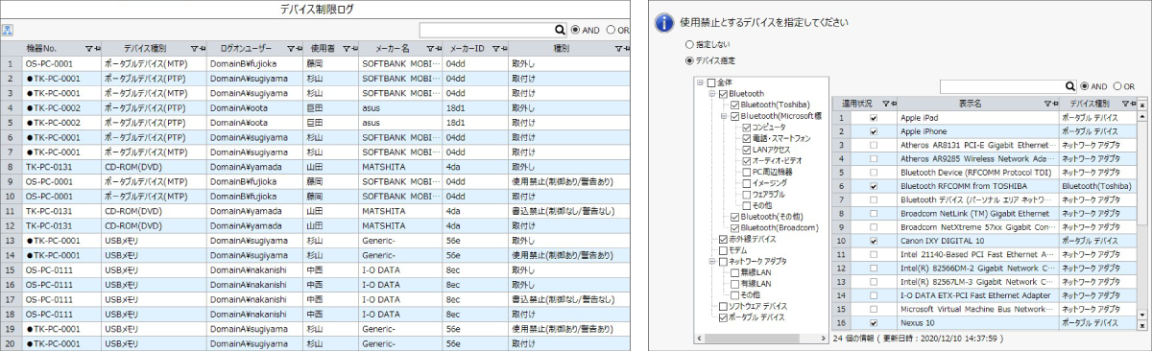Toggle Bluetooth RFCOMM from TOSHIBA checkbox
Screen dimensions: 1152x351
[873, 186]
